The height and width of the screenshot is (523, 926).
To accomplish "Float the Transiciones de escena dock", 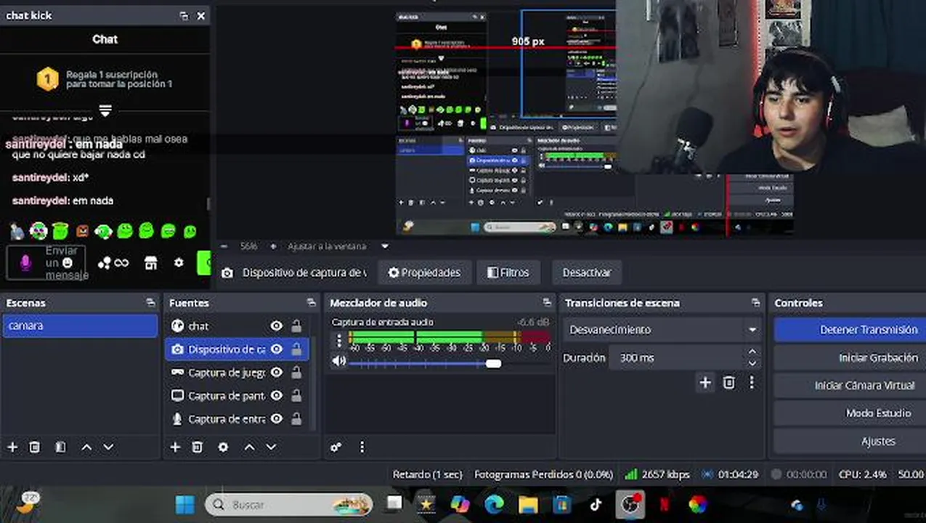I will pos(756,303).
